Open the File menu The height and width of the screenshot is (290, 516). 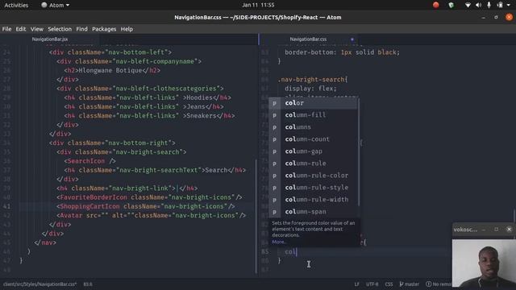point(6,29)
